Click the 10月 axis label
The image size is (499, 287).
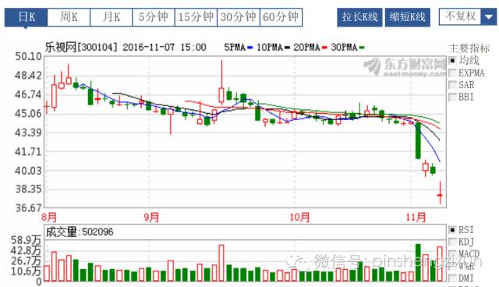(299, 218)
